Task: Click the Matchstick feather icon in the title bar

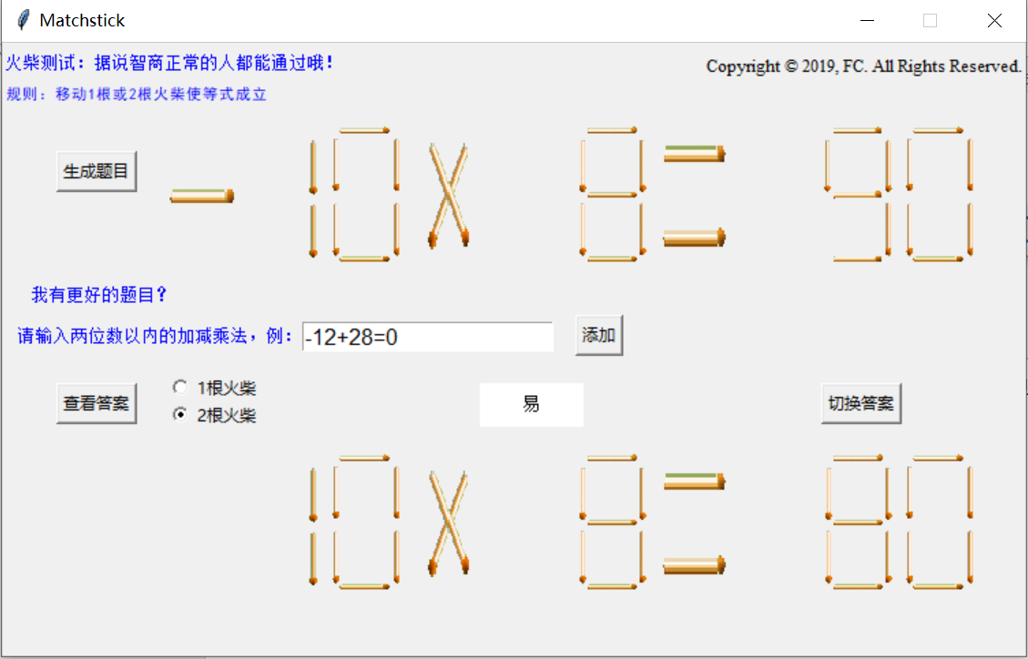Action: 23,20
